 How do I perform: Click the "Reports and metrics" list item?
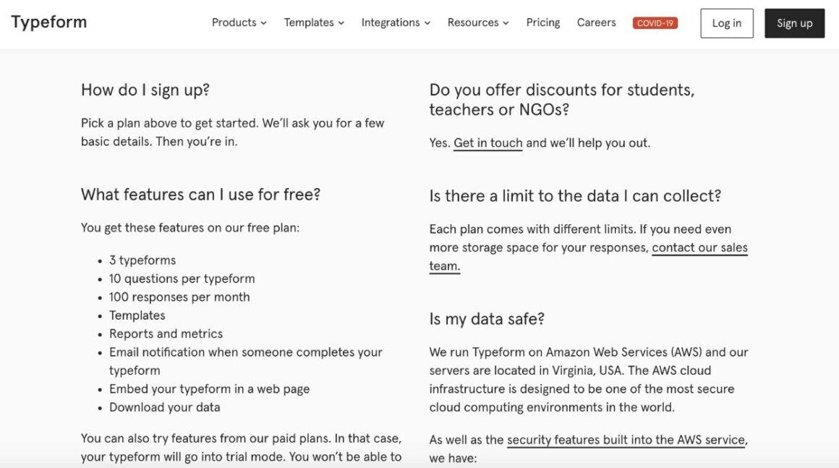pos(166,333)
